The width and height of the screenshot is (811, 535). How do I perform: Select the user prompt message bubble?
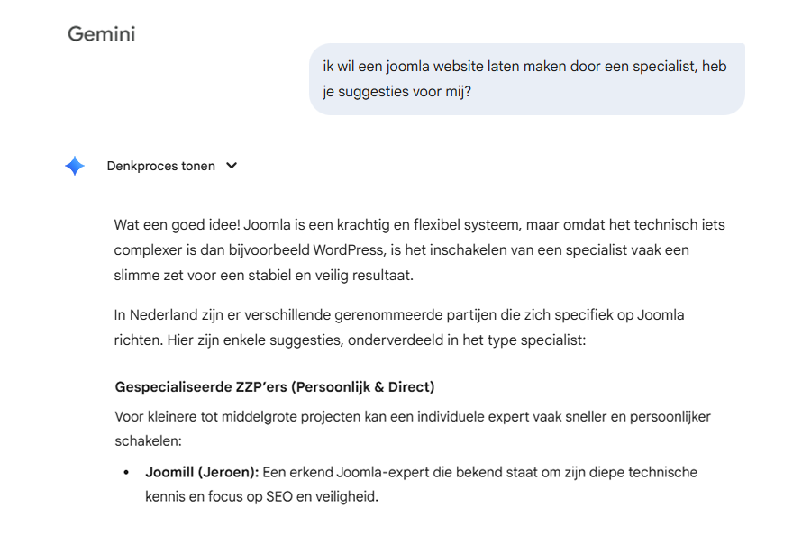pyautogui.click(x=526, y=79)
